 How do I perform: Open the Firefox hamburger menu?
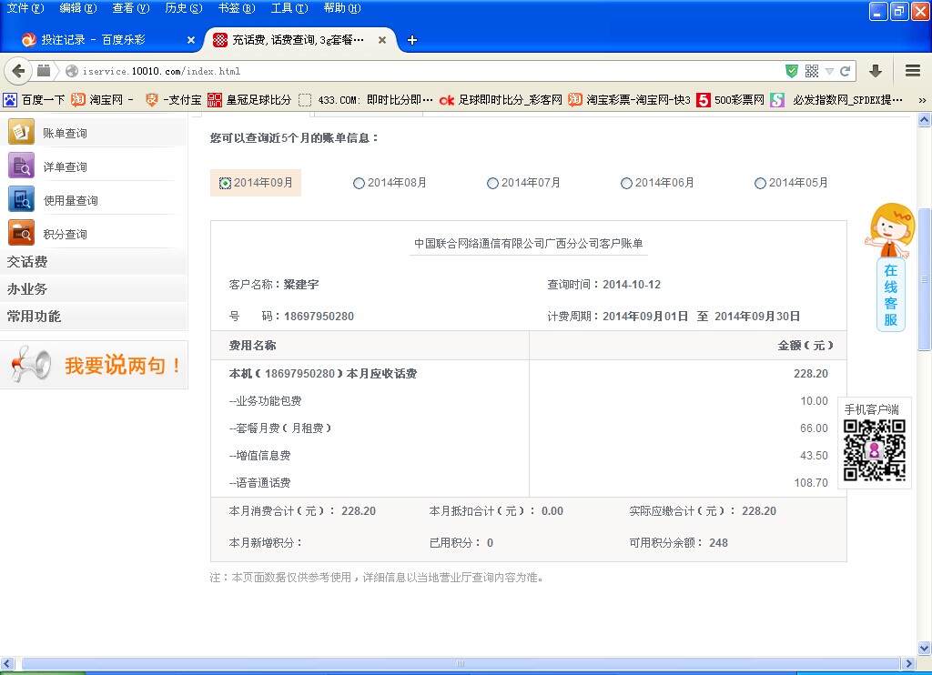pyautogui.click(x=912, y=71)
